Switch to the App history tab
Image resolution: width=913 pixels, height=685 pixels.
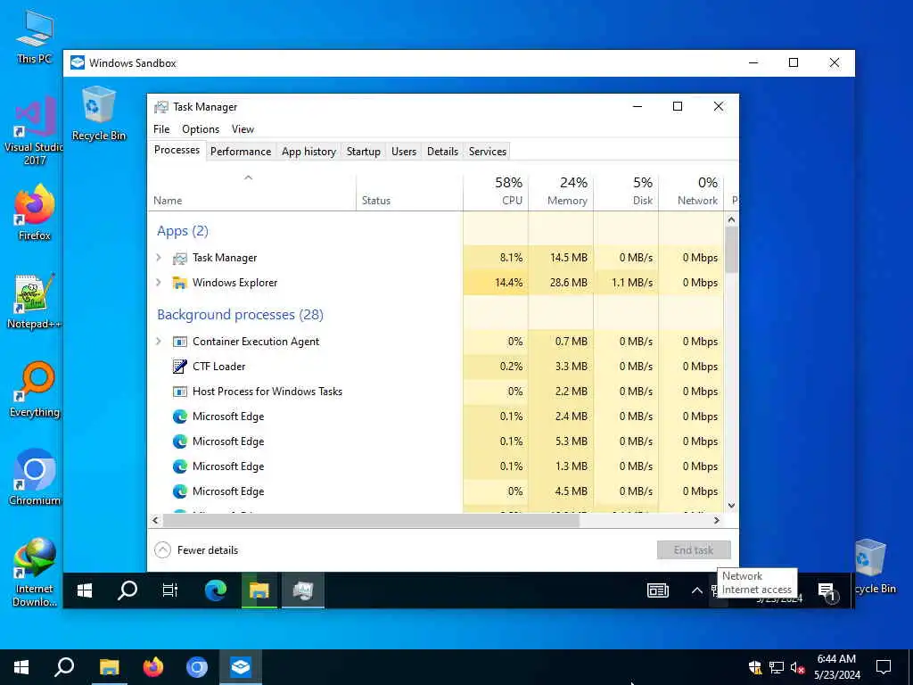[308, 152]
